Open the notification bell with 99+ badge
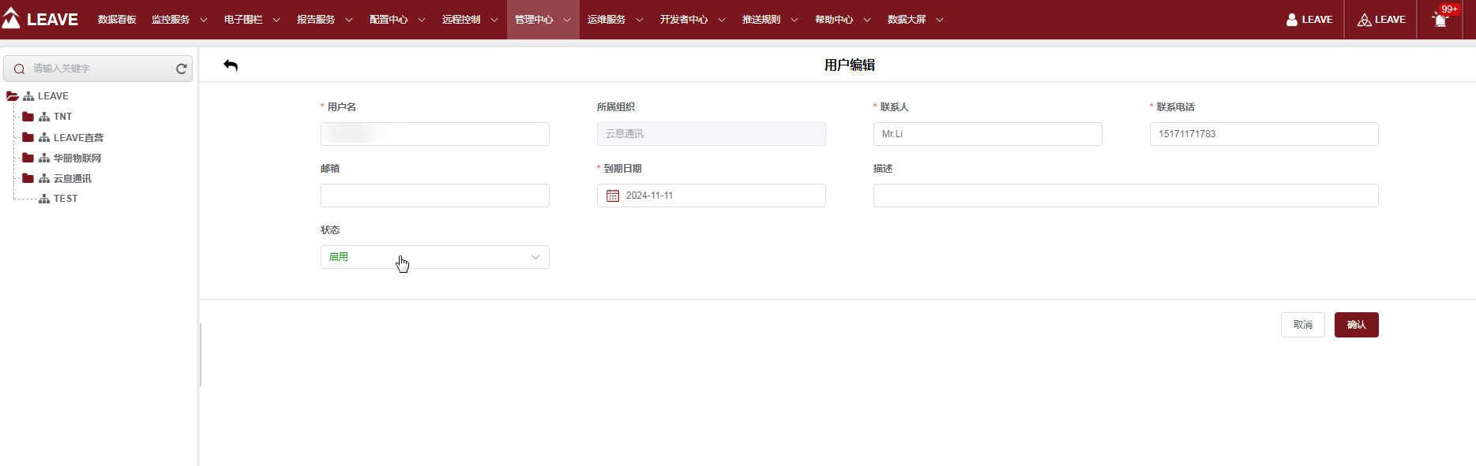 tap(1440, 21)
